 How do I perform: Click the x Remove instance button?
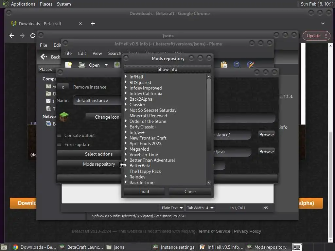(x=63, y=87)
